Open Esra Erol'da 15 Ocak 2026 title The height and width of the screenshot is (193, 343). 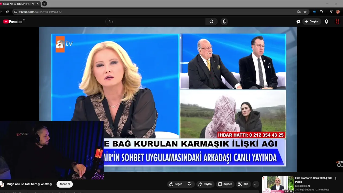click(313, 180)
